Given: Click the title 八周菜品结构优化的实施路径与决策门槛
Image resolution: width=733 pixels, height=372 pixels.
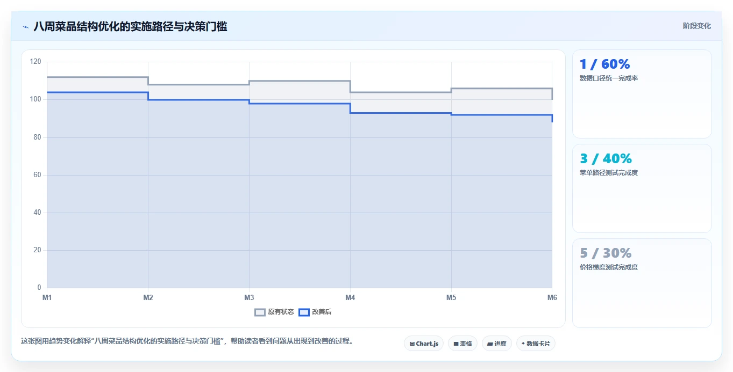Looking at the screenshot, I should (x=130, y=26).
